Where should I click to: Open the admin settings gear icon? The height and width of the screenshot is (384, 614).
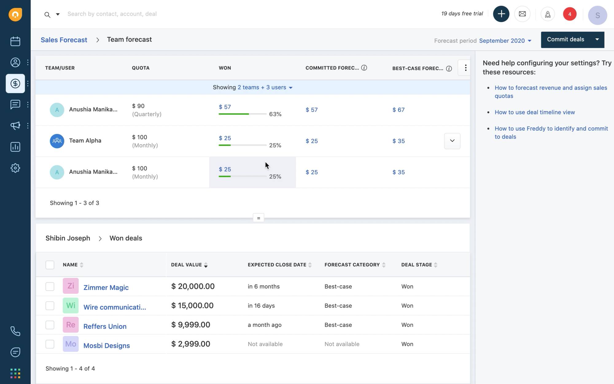(x=15, y=168)
